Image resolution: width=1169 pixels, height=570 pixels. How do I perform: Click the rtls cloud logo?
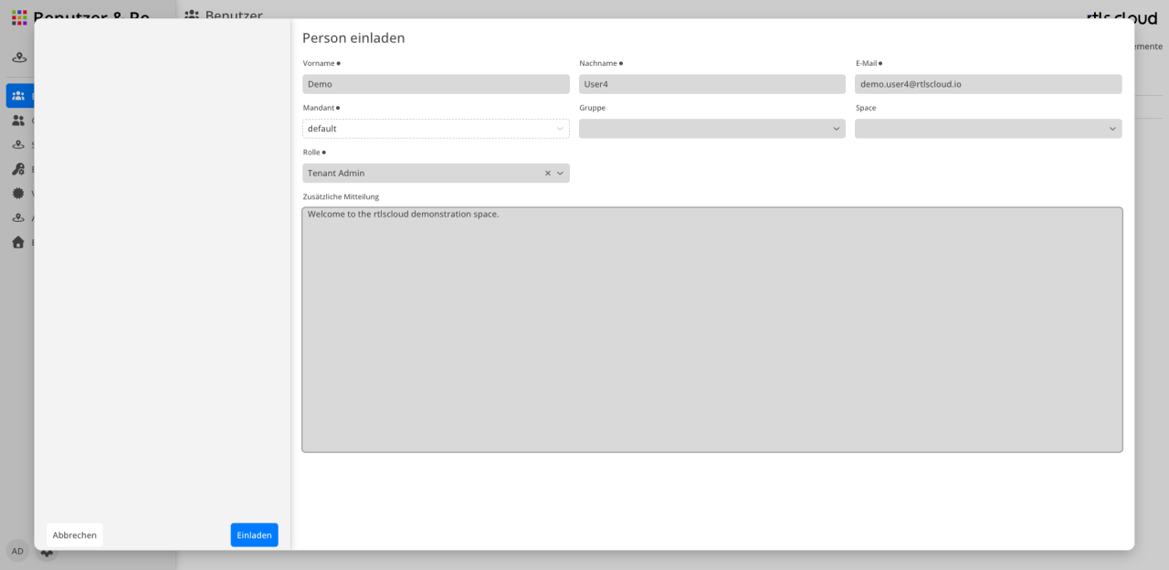click(1122, 17)
